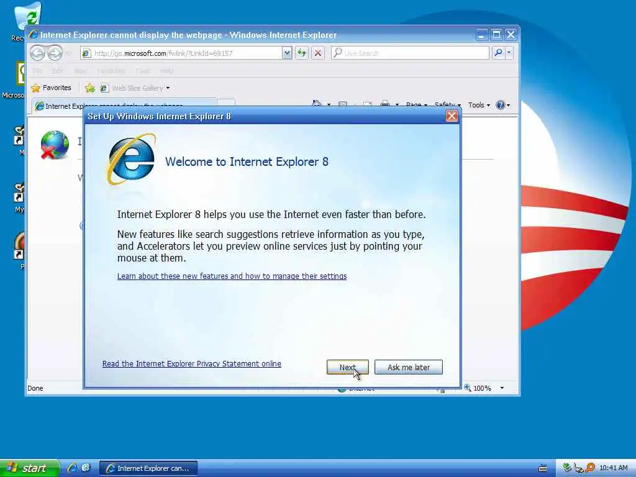Image resolution: width=636 pixels, height=477 pixels.
Task: Click the blank New Tab button
Action: [x=226, y=103]
